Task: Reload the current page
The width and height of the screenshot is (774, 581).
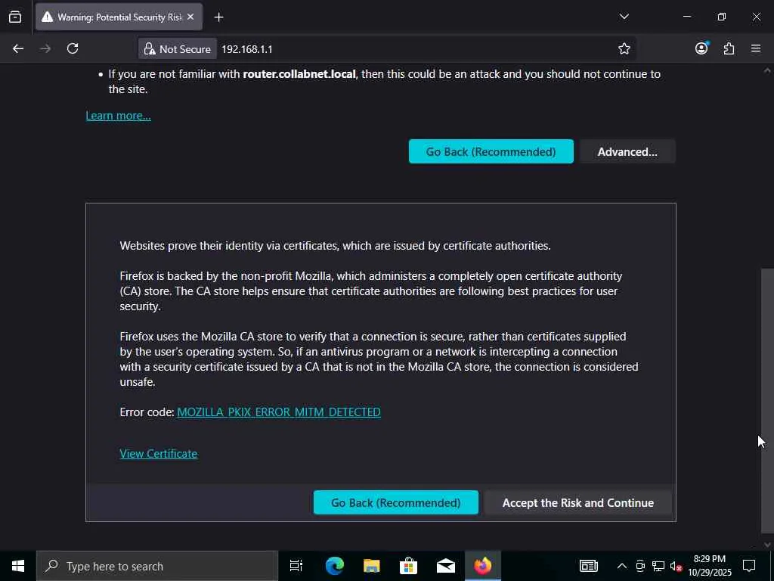Action: (73, 48)
